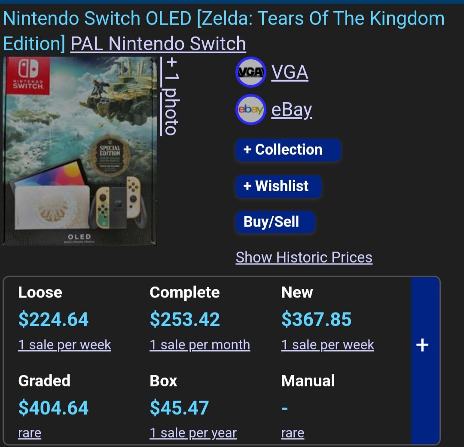Click the VGA round logo icon
Screen dimensions: 464x447
[x=250, y=72]
